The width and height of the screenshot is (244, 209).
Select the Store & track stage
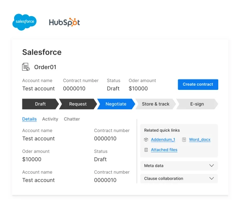click(x=156, y=104)
